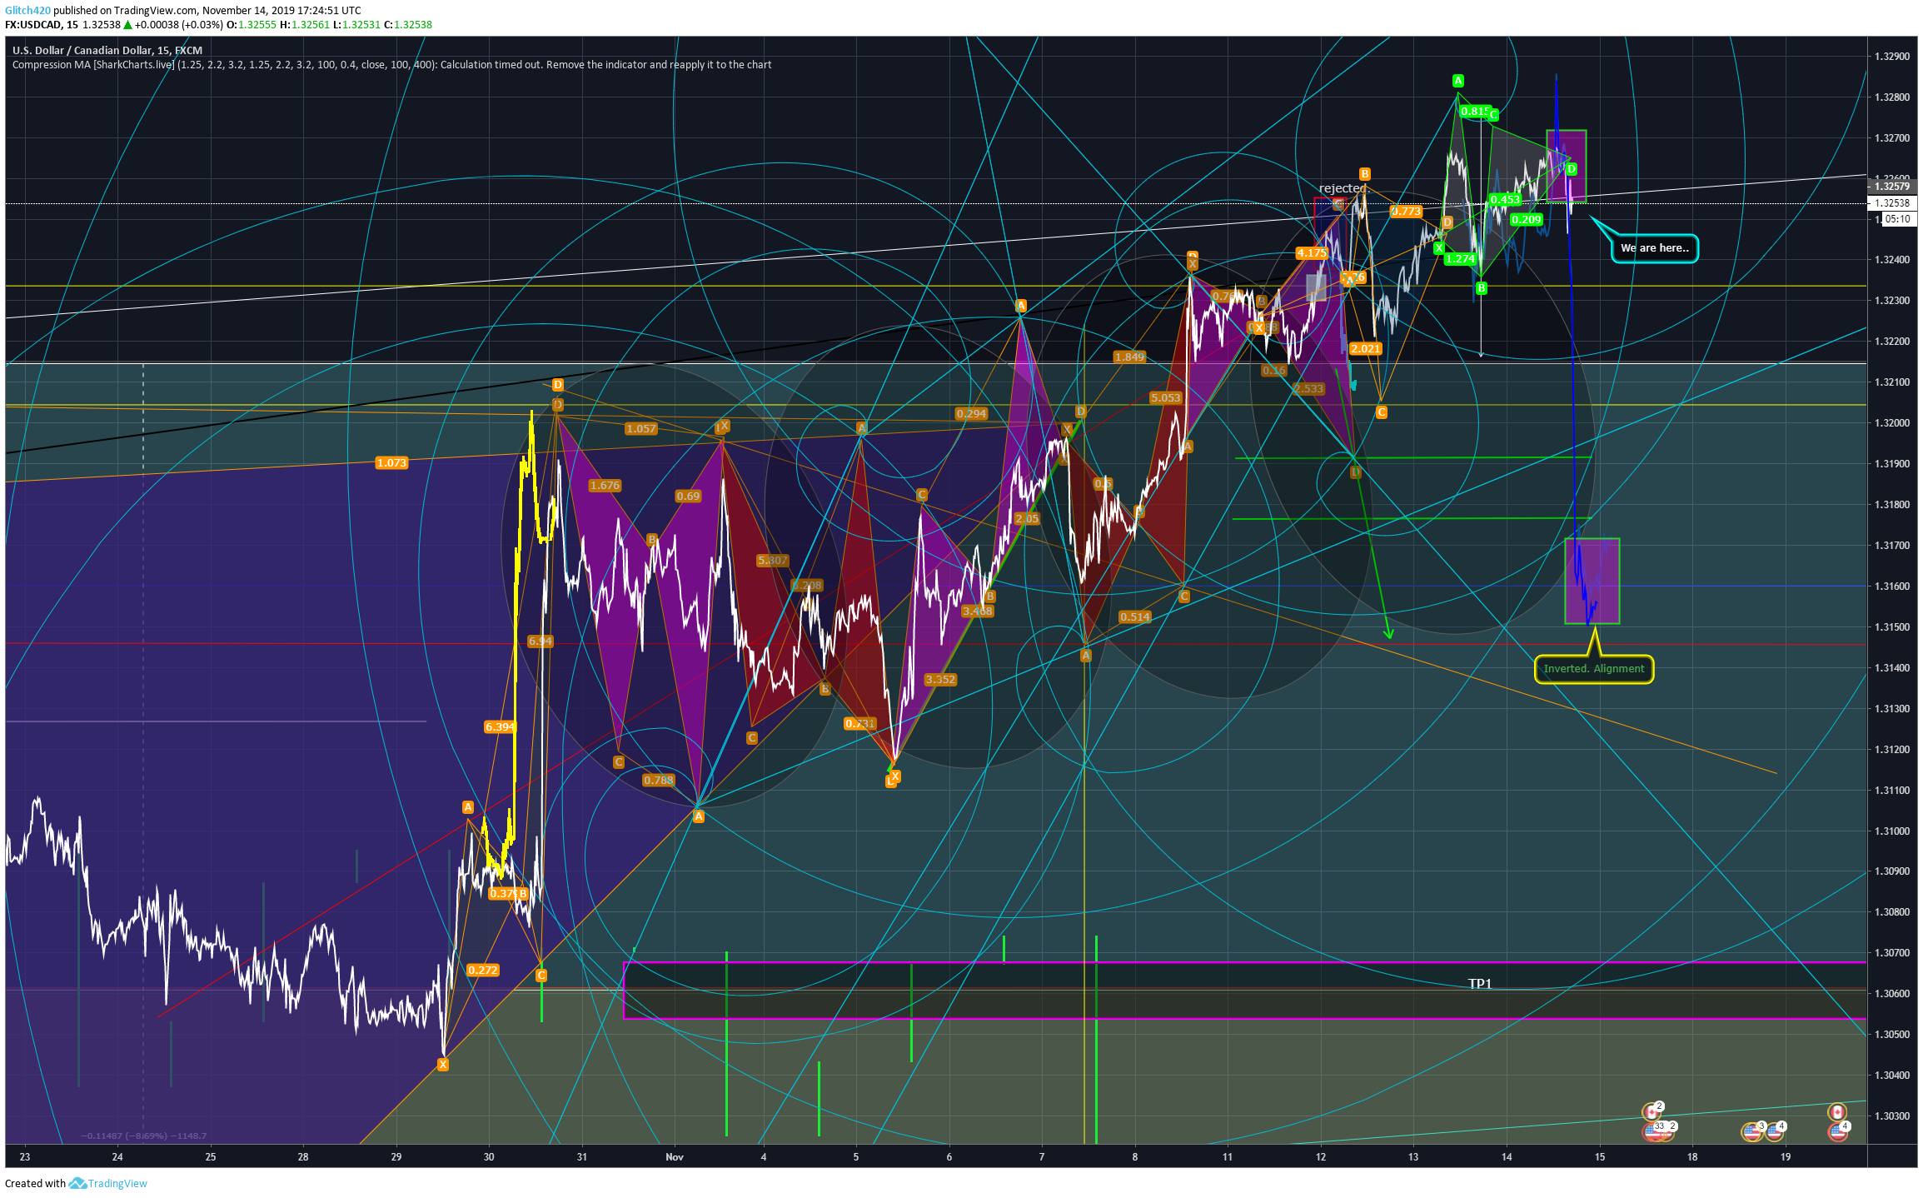Click the TP1 zone label

[1480, 984]
